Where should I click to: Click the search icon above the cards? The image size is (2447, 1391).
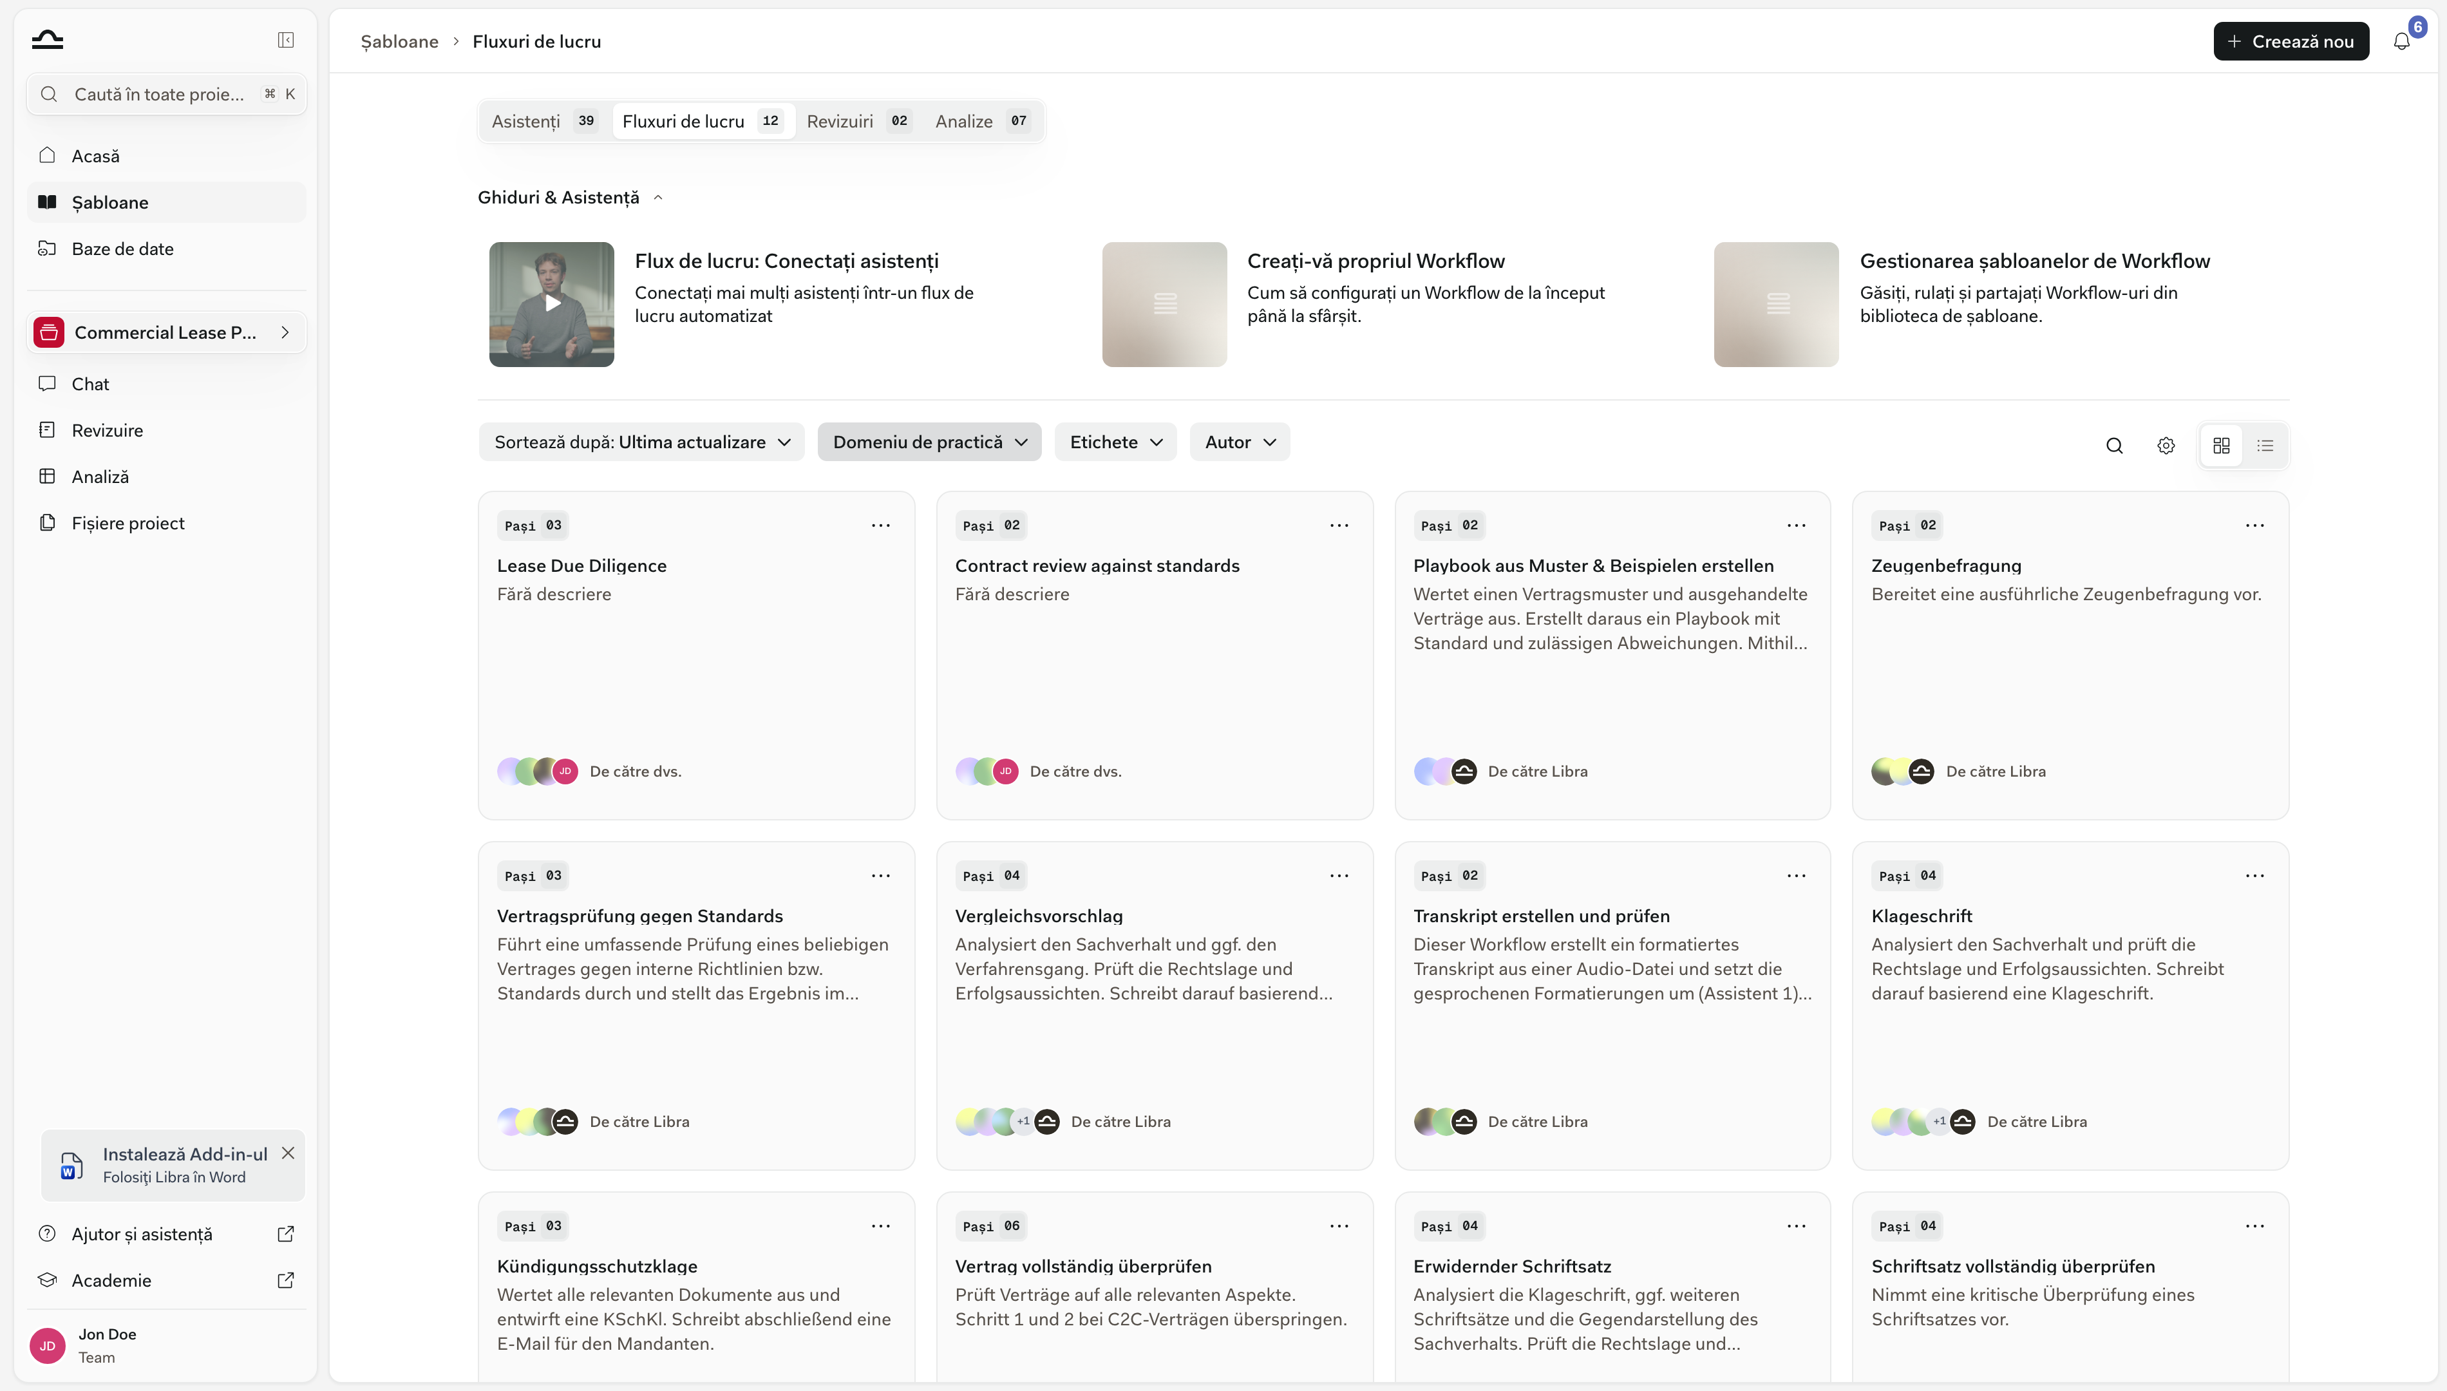click(x=2115, y=446)
